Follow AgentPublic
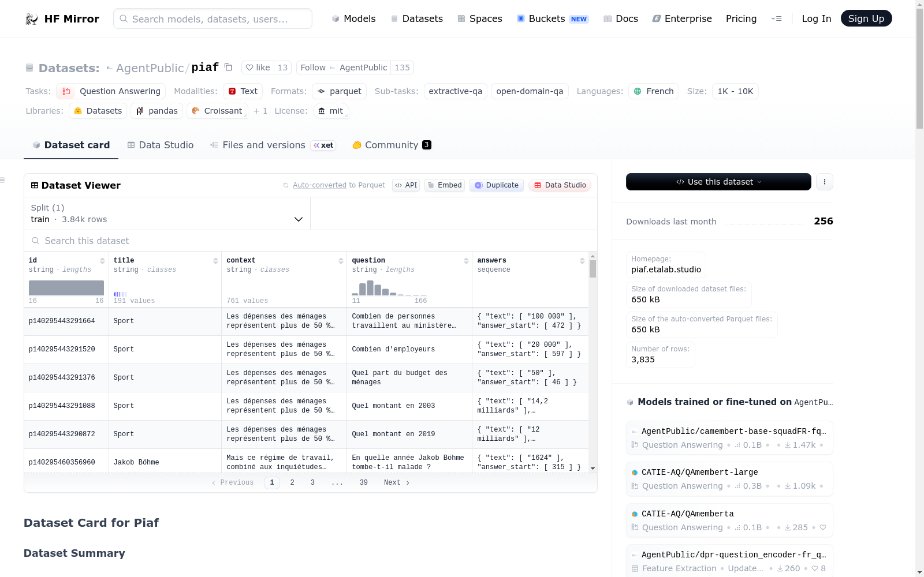The height and width of the screenshot is (577, 924). [x=343, y=68]
